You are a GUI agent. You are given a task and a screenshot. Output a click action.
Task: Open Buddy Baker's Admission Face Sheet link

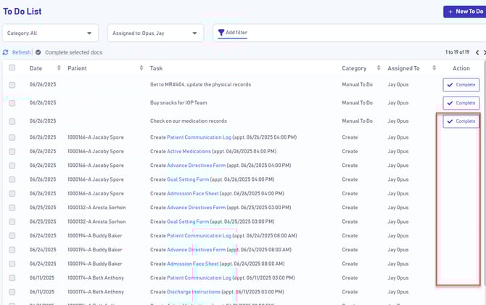193,264
